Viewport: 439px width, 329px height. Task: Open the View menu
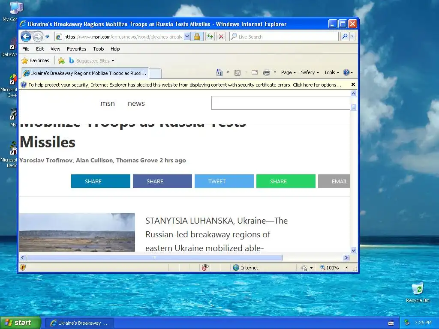tap(55, 49)
